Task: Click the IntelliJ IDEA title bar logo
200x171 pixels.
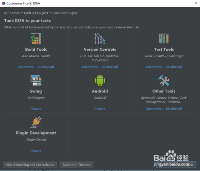Action: [3, 3]
